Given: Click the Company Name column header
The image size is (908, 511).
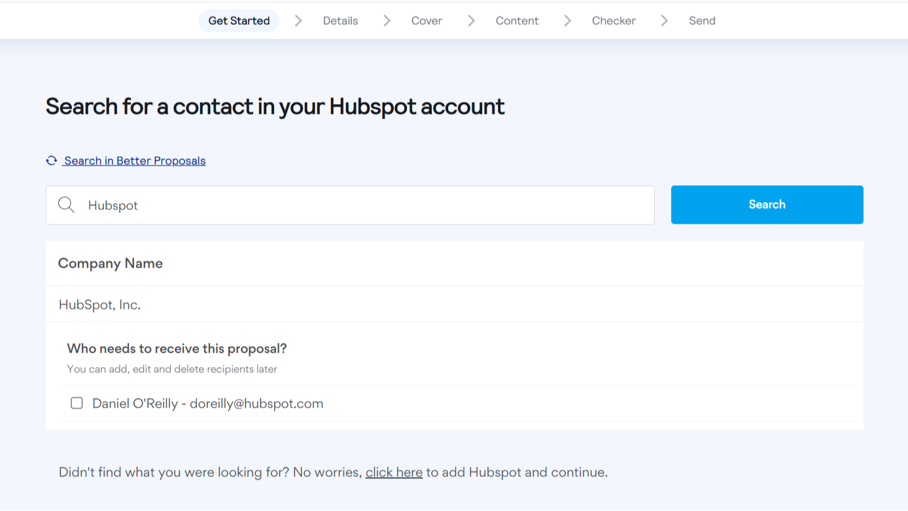Looking at the screenshot, I should click(111, 264).
